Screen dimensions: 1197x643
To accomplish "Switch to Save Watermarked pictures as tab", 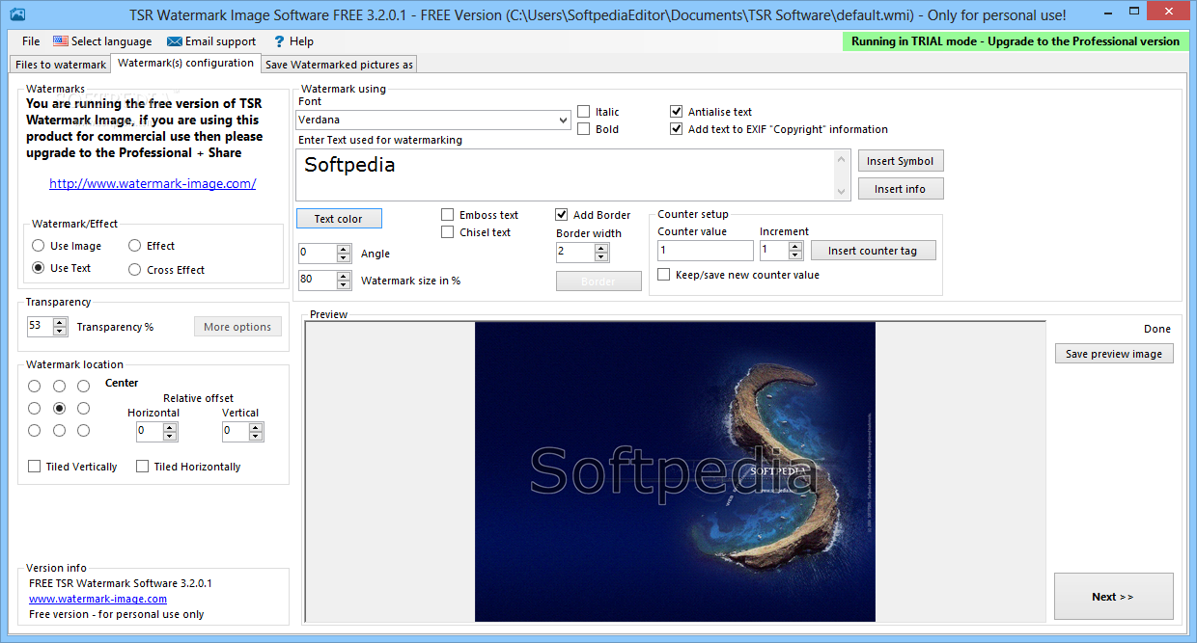I will point(339,65).
